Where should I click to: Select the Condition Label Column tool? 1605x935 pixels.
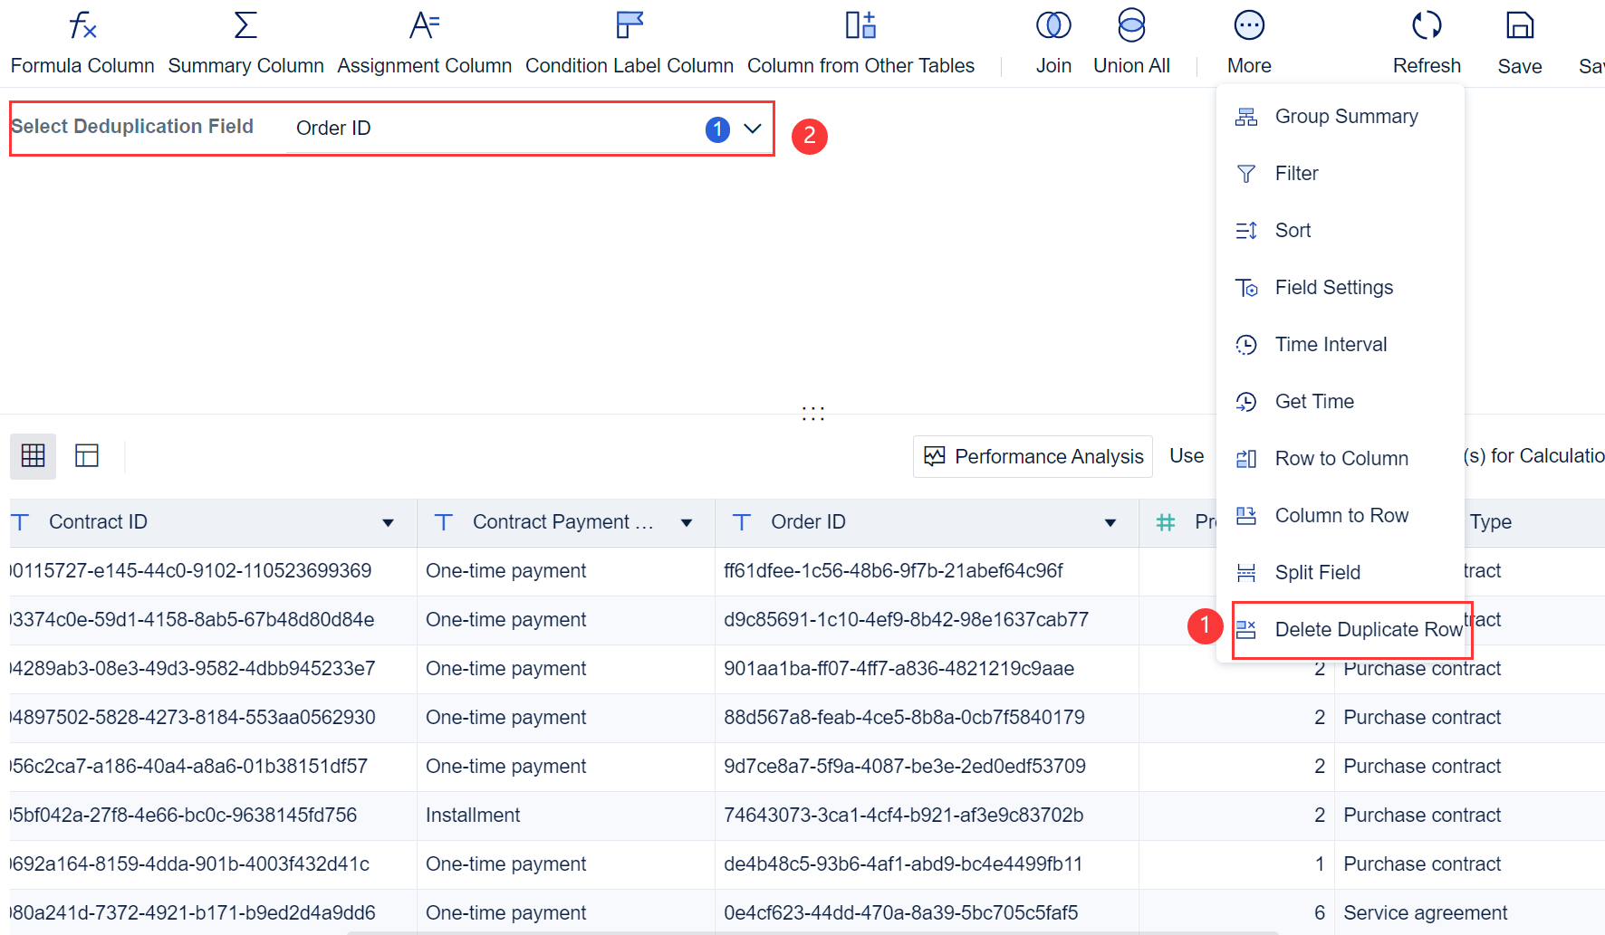pyautogui.click(x=629, y=41)
